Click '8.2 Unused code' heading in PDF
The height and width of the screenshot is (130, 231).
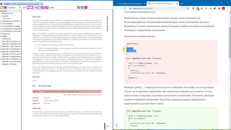pyautogui.click(x=42, y=86)
